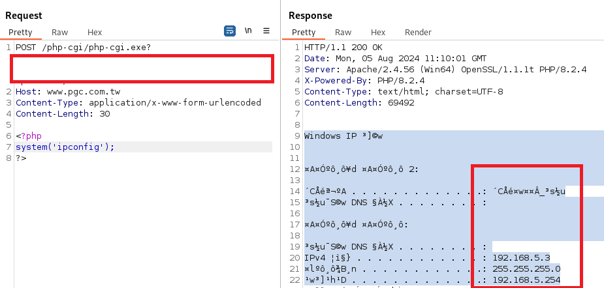This screenshot has width=604, height=288.
Task: Click response line 12 ending in 2:
Action: [x=361, y=169]
